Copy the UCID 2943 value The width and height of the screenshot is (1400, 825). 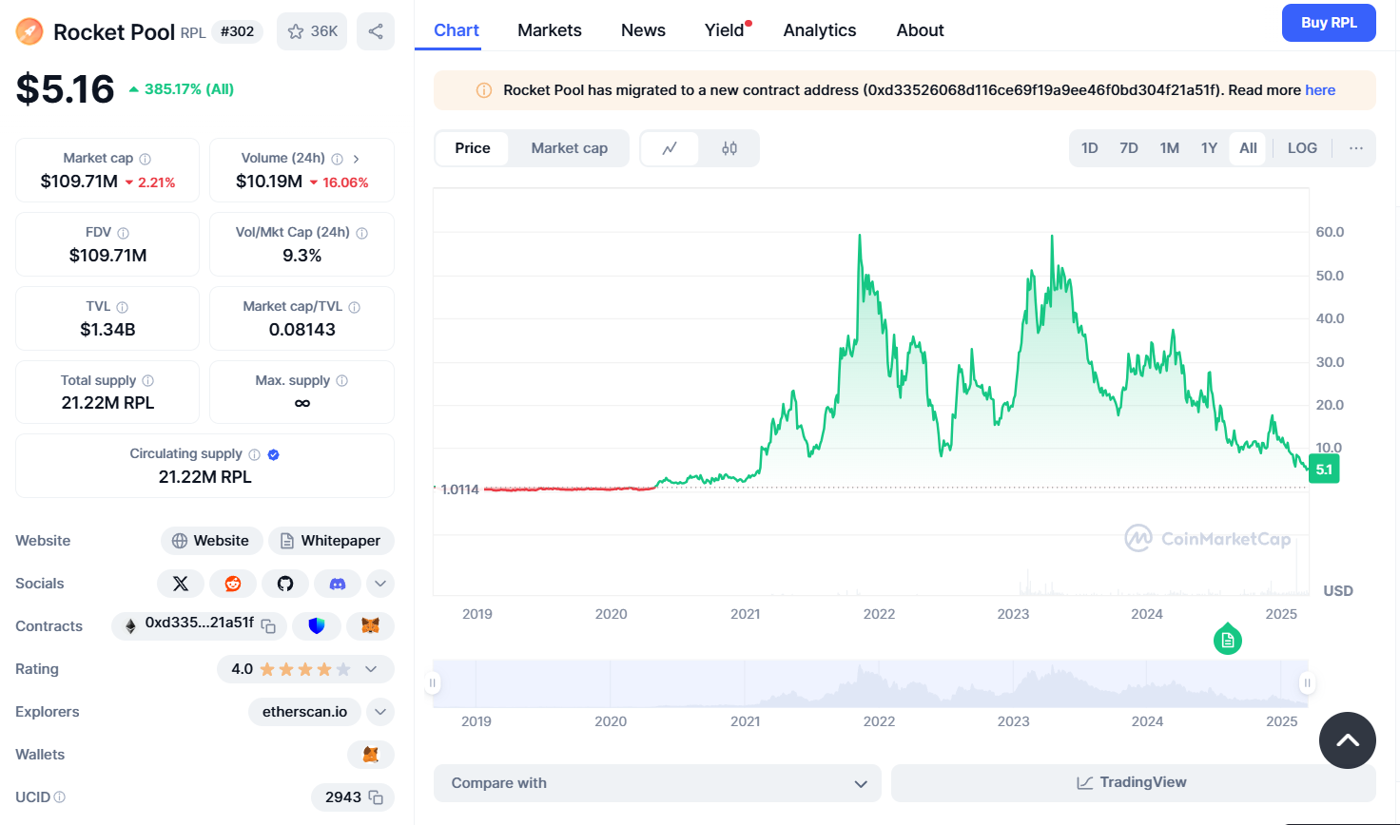coord(376,797)
